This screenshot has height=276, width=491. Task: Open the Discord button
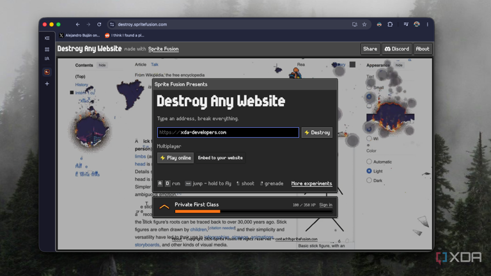click(397, 49)
